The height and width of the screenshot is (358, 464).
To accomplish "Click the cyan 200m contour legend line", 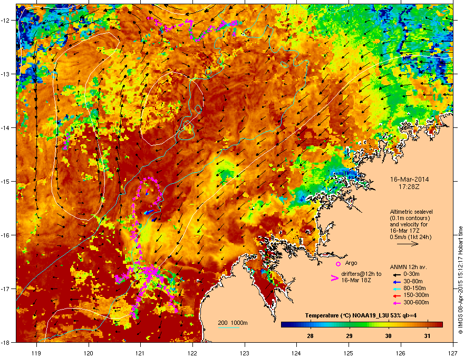I will [x=228, y=328].
